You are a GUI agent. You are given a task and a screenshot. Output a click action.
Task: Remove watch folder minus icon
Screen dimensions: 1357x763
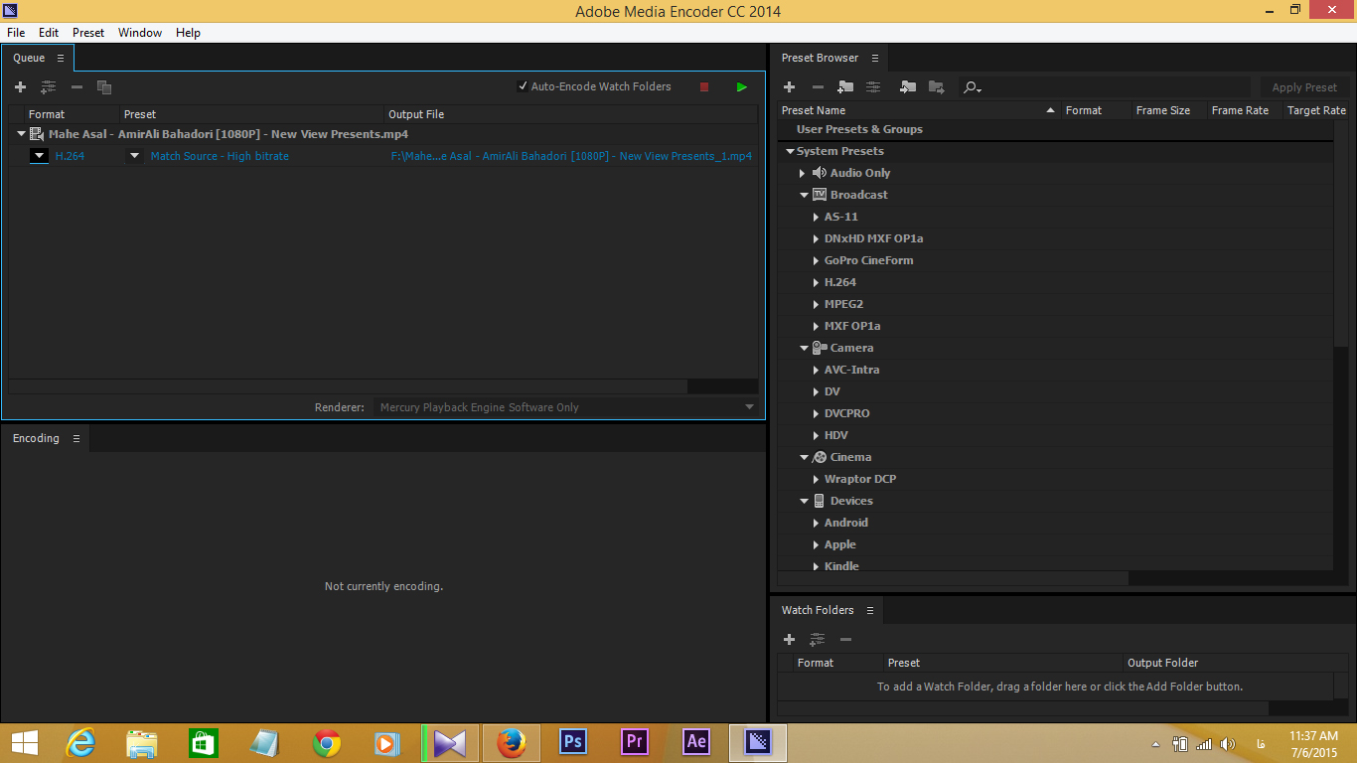tap(845, 640)
